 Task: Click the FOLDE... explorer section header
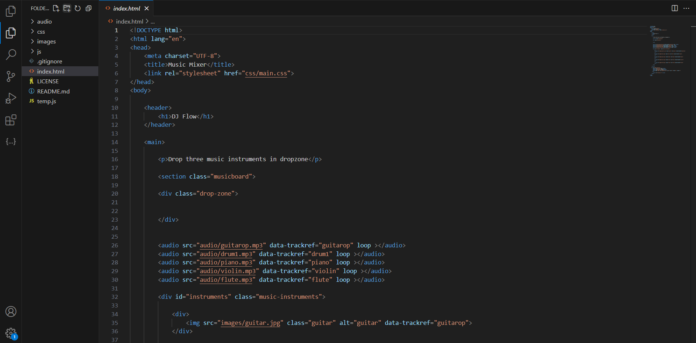[40, 8]
